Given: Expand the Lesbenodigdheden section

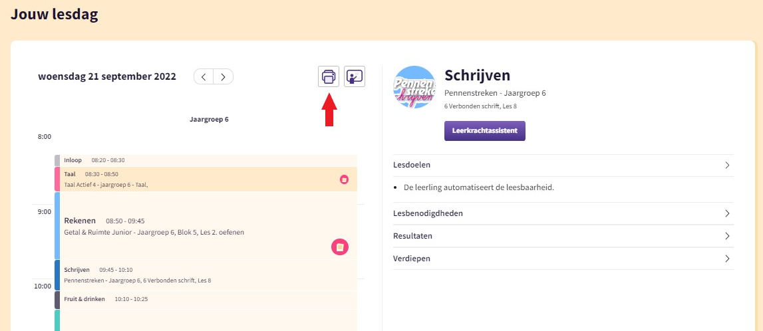Looking at the screenshot, I should [x=727, y=213].
